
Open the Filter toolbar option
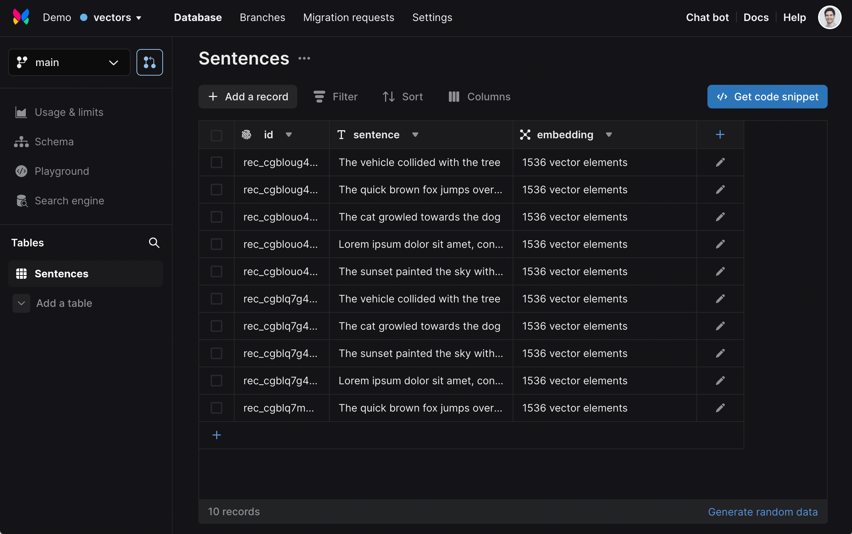point(335,97)
